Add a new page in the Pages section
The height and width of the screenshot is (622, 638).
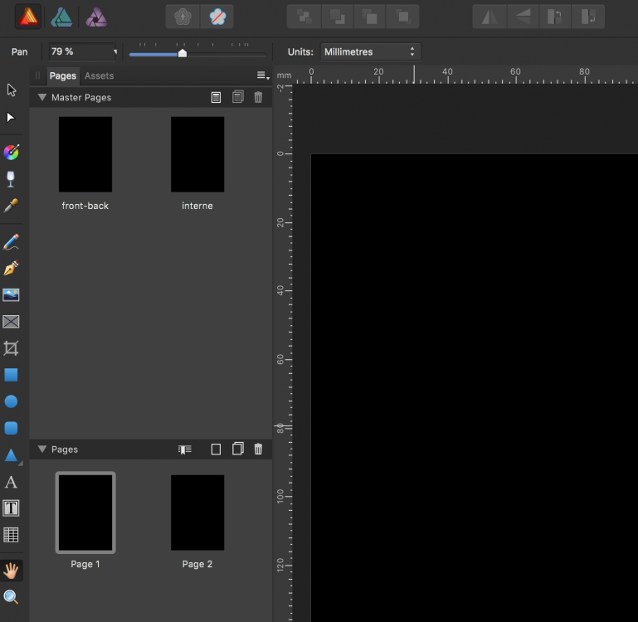[x=216, y=449]
